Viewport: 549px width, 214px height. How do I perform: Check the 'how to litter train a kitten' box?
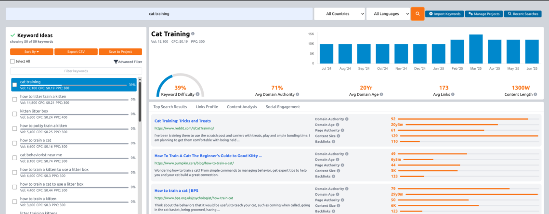tap(14, 99)
